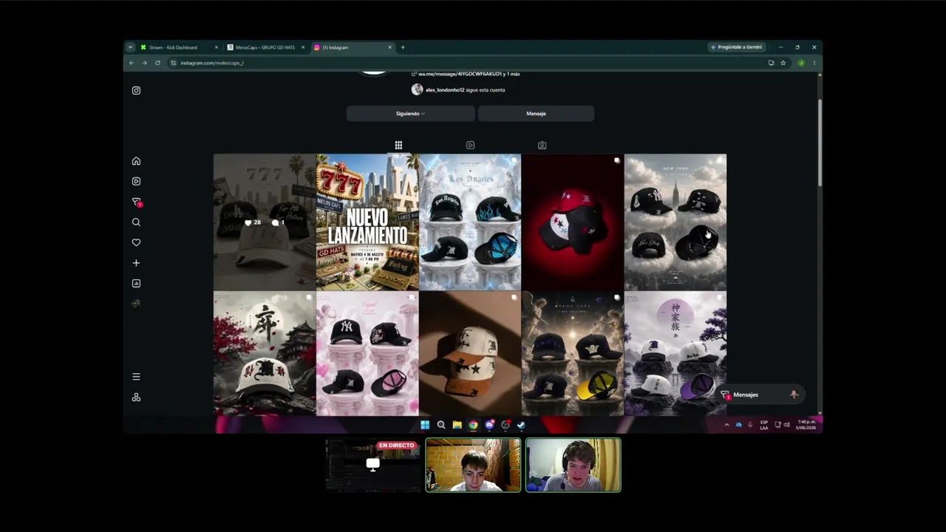Open the pink pedestal caps post
The width and height of the screenshot is (946, 532).
367,353
